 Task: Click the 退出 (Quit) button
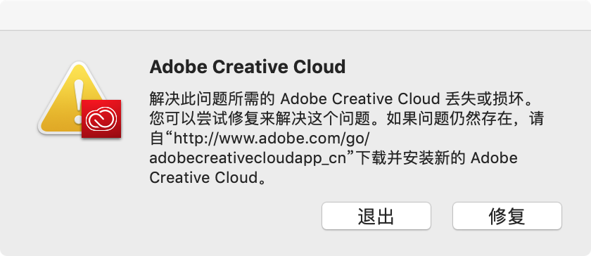click(376, 216)
